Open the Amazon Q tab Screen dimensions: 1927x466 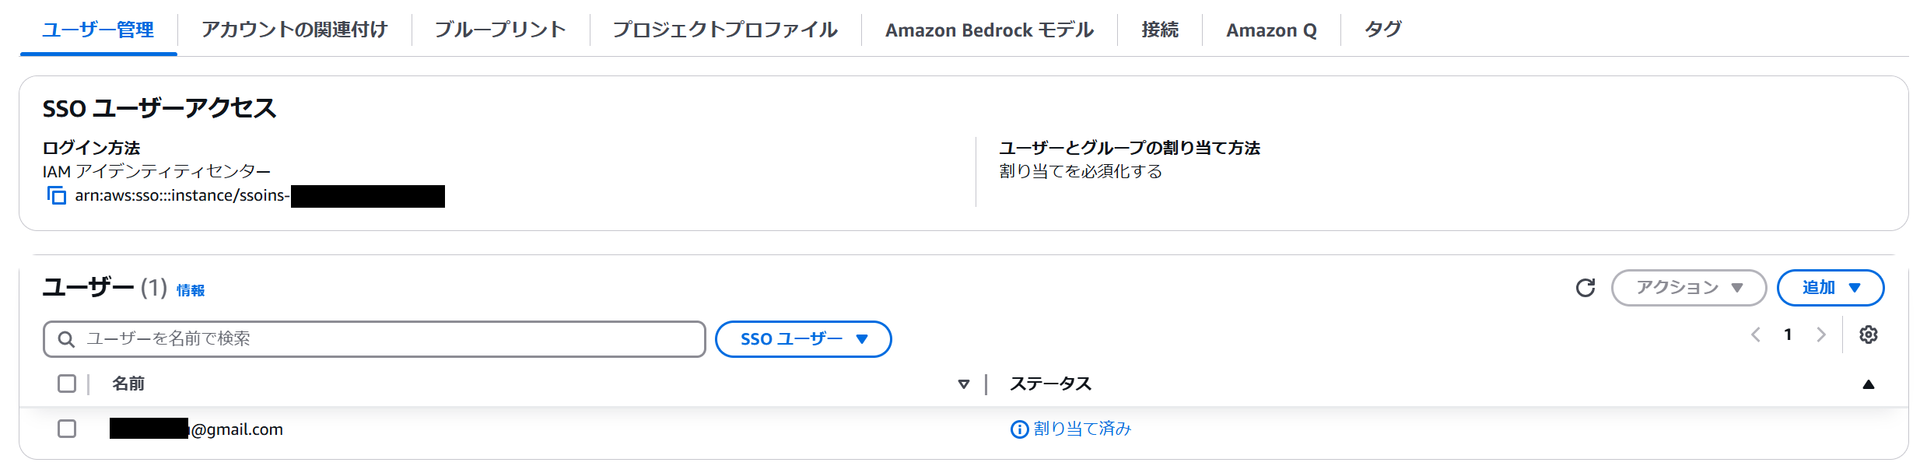pyautogui.click(x=1271, y=30)
